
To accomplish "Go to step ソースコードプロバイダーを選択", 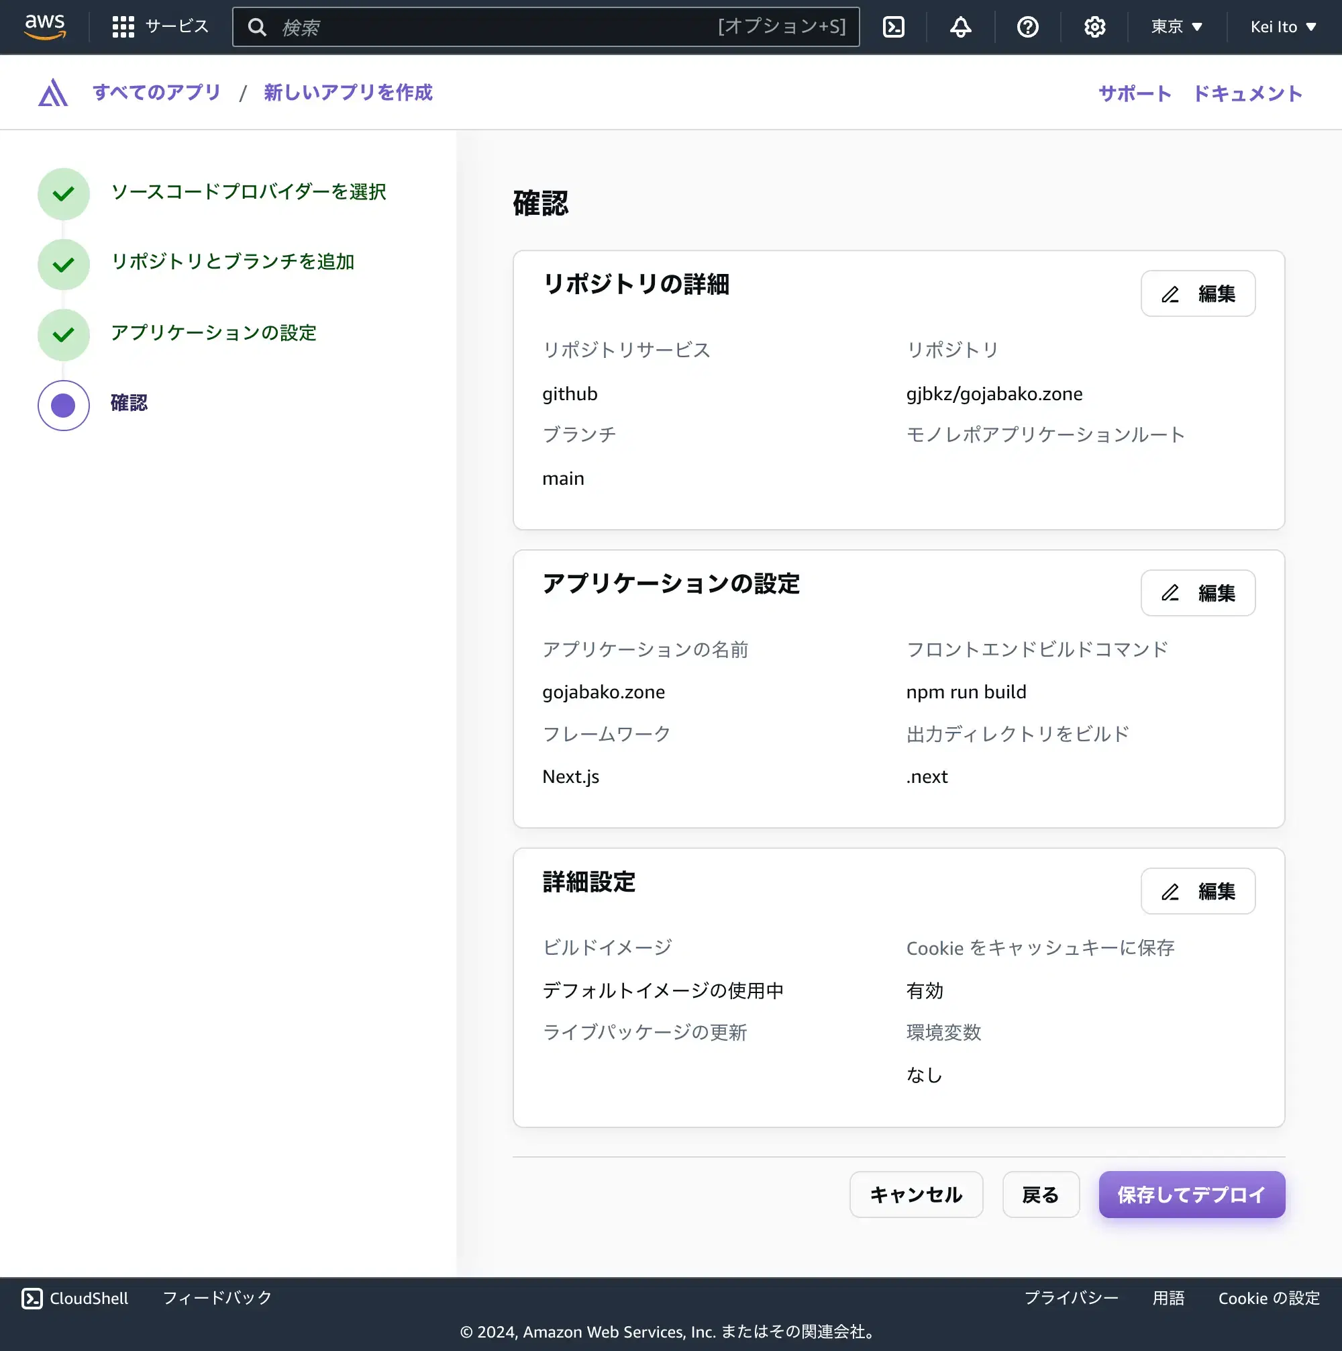I will tap(249, 191).
